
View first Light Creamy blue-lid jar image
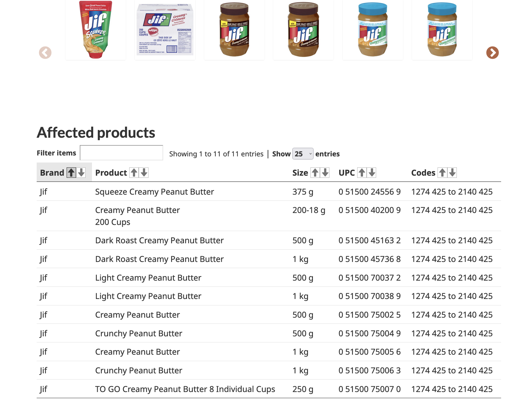pyautogui.click(x=373, y=30)
